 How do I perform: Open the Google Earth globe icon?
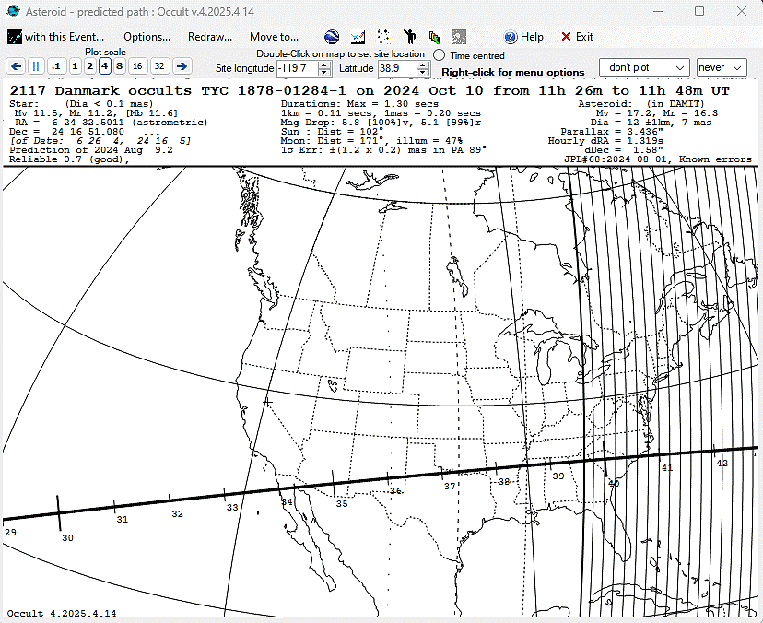point(332,37)
